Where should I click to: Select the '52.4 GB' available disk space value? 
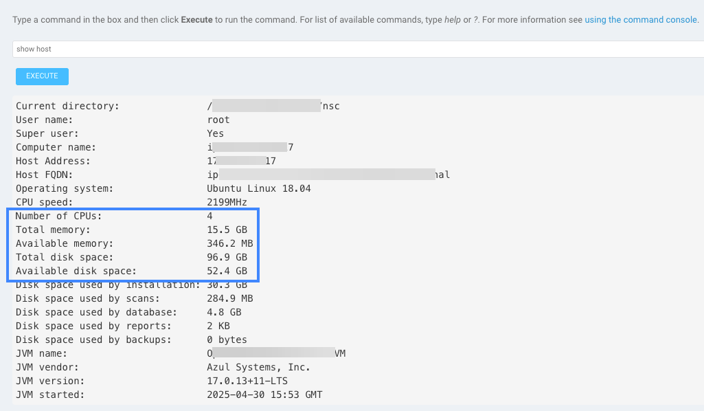tap(227, 271)
